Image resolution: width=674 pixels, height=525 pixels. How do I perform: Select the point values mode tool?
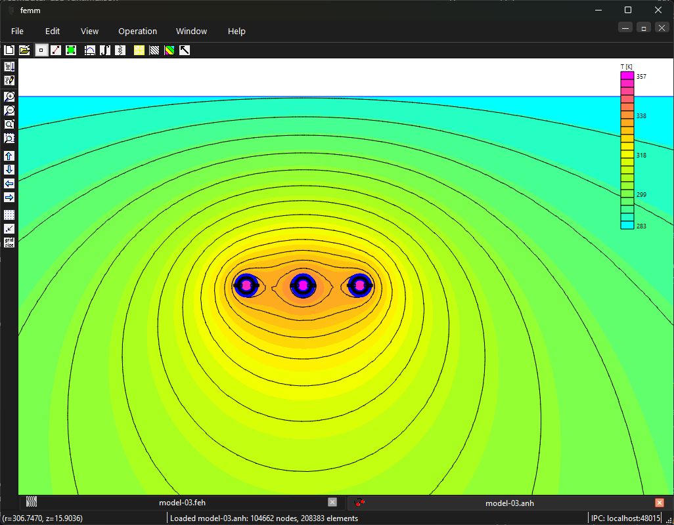[x=41, y=51]
